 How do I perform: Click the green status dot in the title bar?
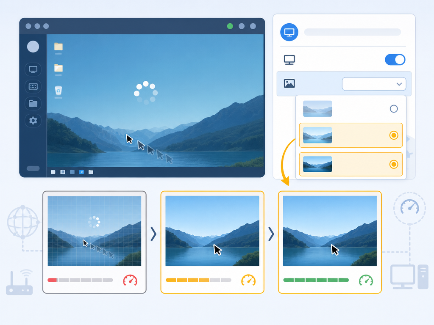coord(230,26)
